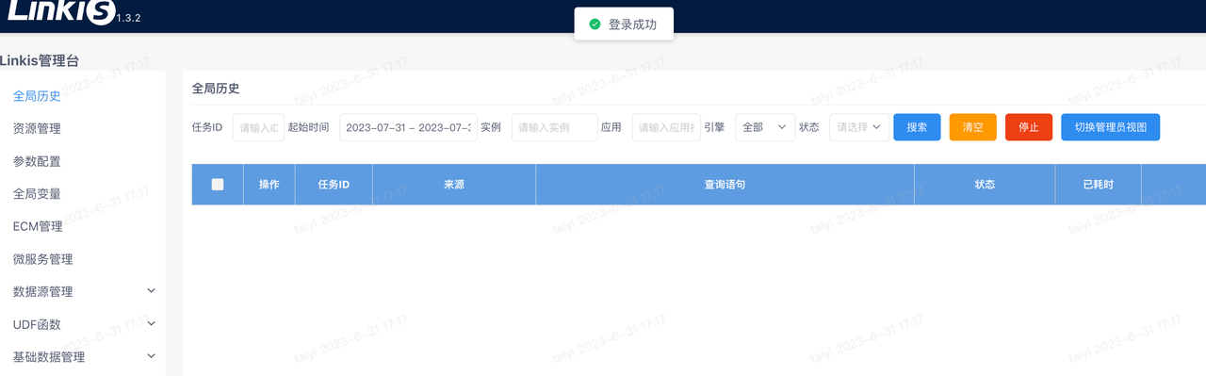Open the 状态 select dropdown
The height and width of the screenshot is (376, 1206).
click(x=859, y=127)
